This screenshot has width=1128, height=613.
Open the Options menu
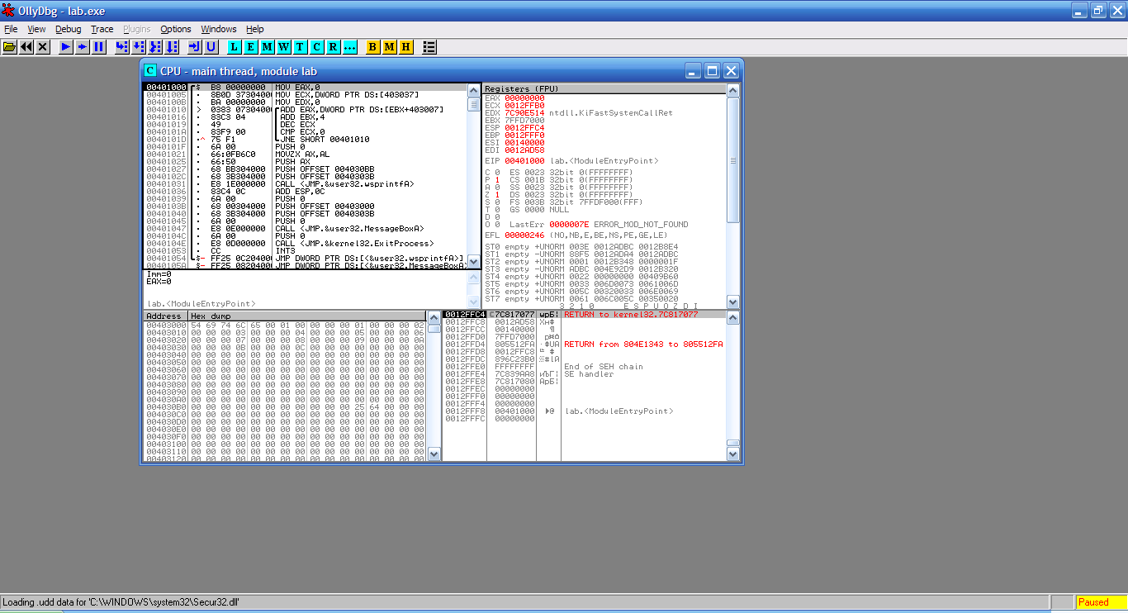175,29
